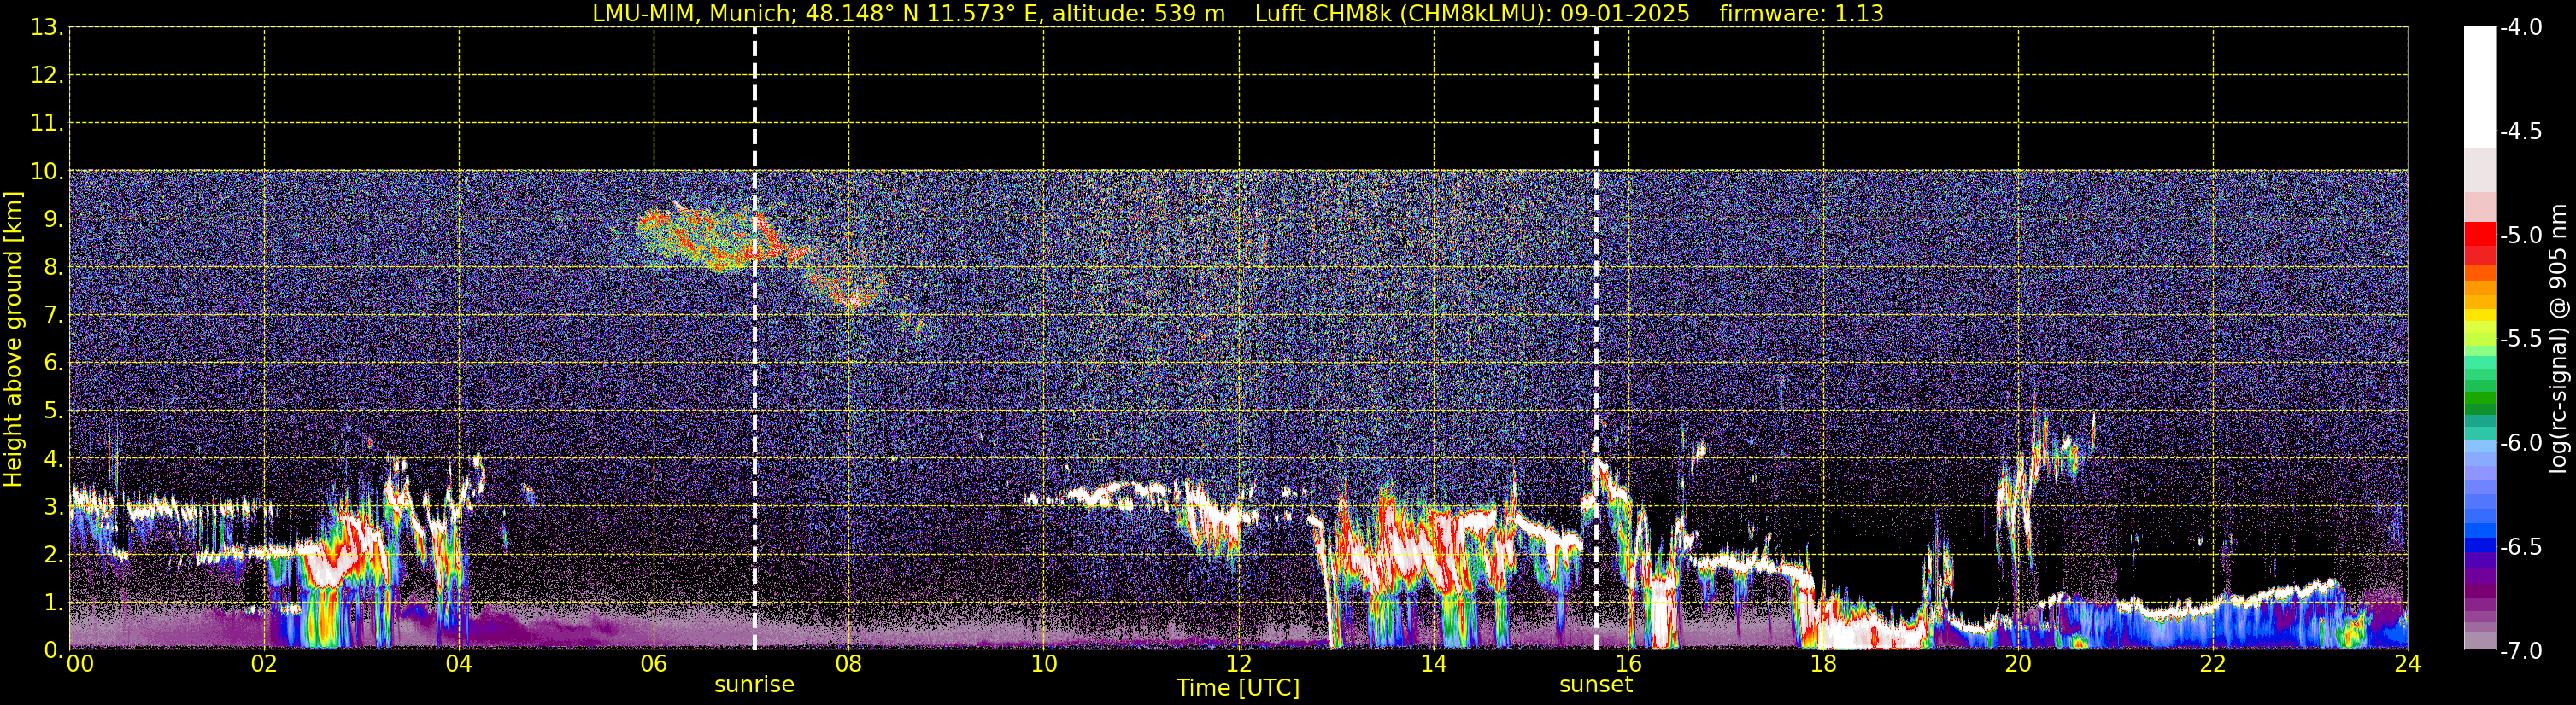Click the '06' time axis tick label
This screenshot has width=2576, height=705.
coord(654,664)
